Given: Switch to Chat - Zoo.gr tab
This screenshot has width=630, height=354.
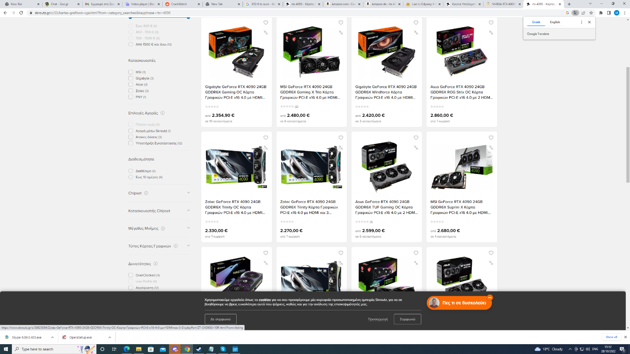Looking at the screenshot, I should pyautogui.click(x=61, y=4).
